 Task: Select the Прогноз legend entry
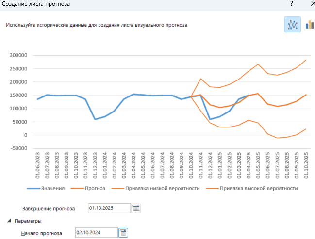point(88,188)
